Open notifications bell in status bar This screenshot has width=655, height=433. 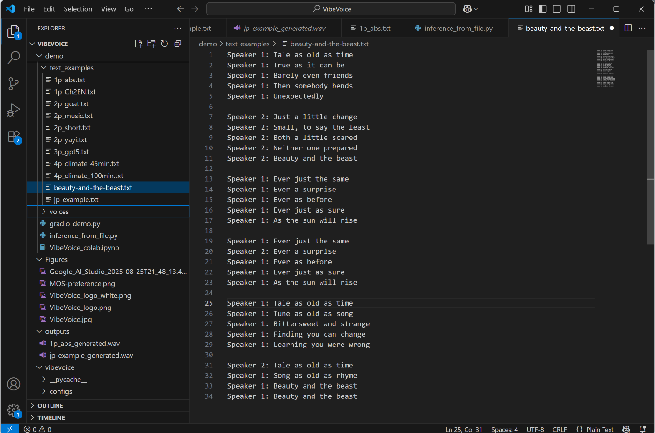(643, 429)
